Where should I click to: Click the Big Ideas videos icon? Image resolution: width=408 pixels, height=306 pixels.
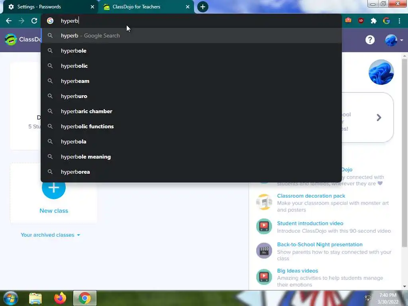coord(264,277)
